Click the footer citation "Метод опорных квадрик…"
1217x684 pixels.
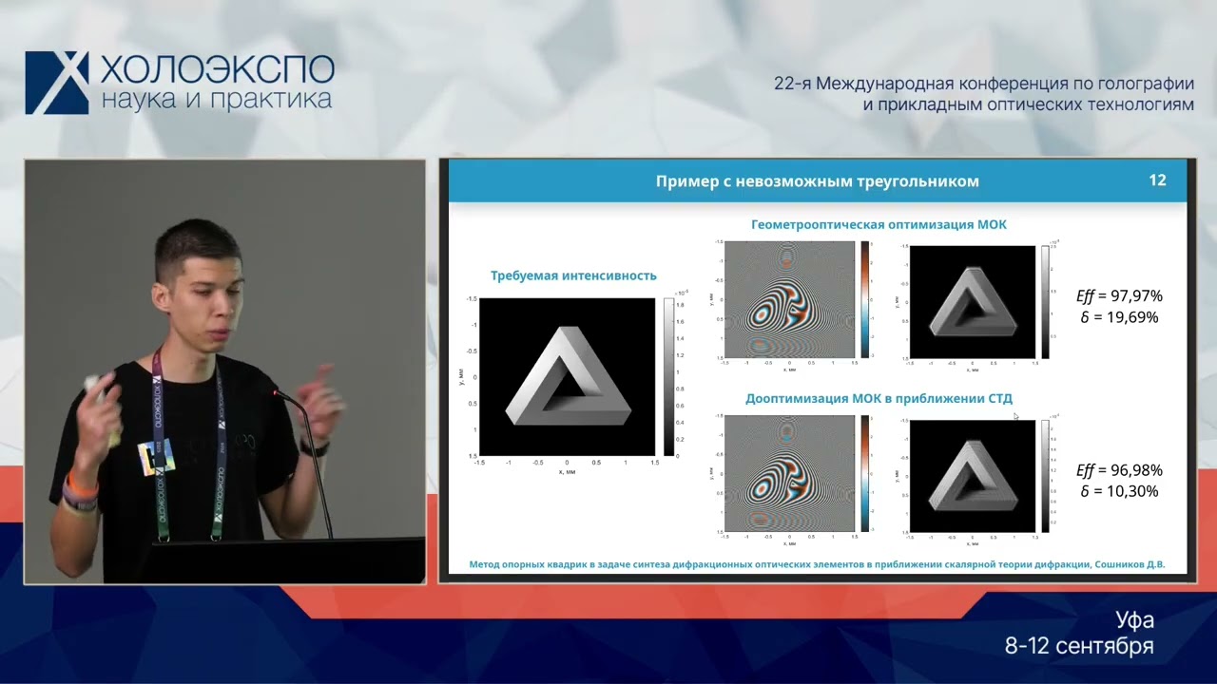817,565
